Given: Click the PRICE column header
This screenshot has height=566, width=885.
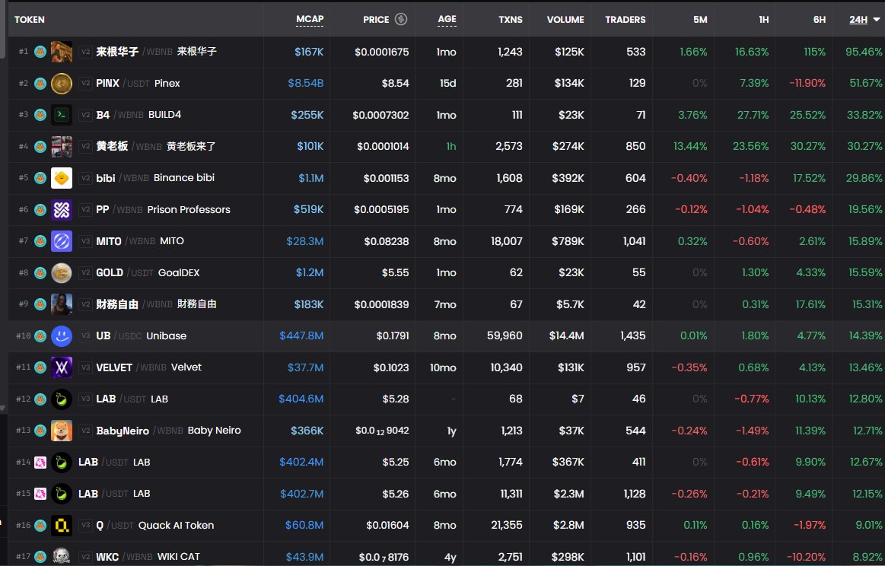Looking at the screenshot, I should pyautogui.click(x=376, y=20).
